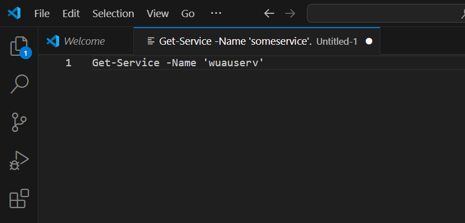
Task: Open the Selection menu
Action: tap(113, 14)
